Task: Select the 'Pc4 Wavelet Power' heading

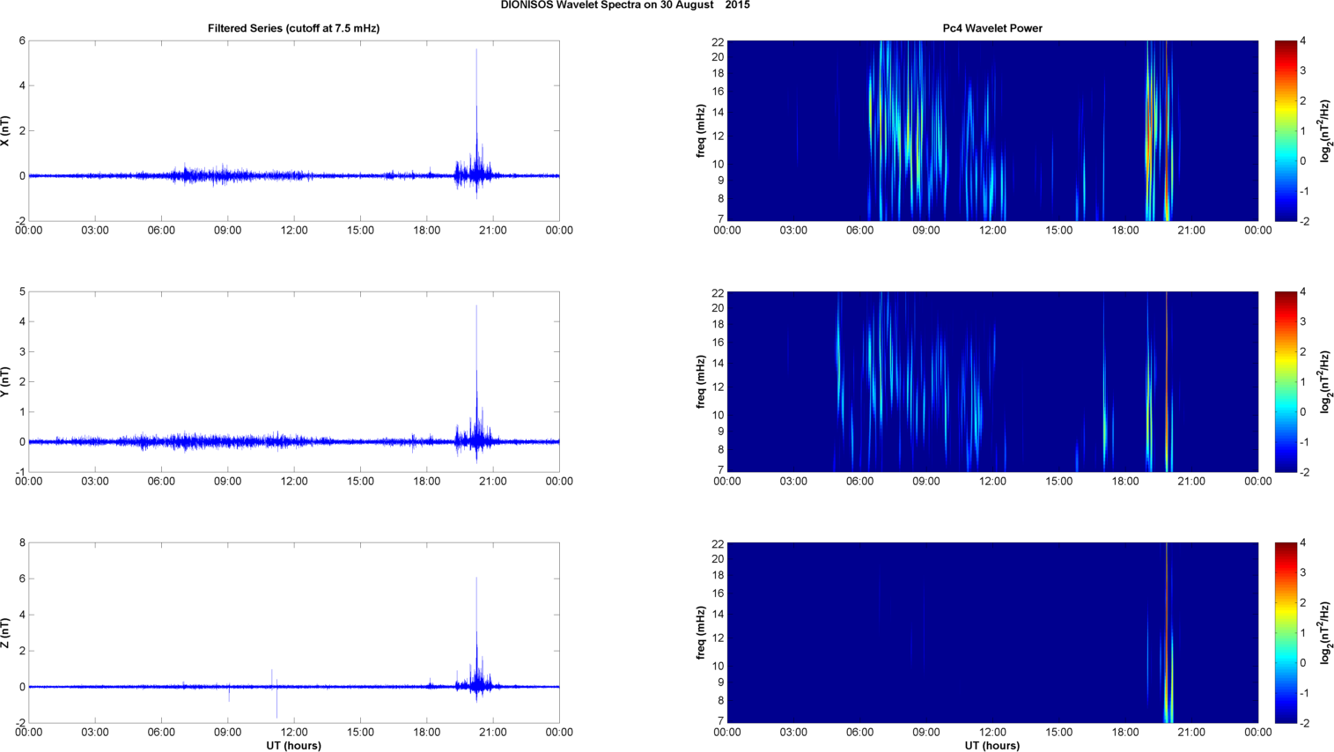Action: pos(992,28)
